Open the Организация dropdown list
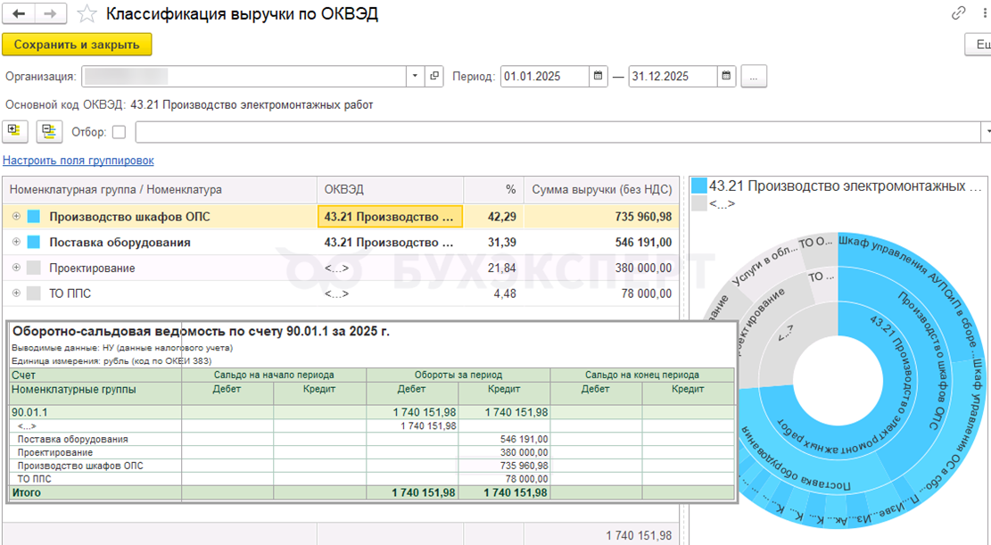Screen dimensions: 991x545 pos(415,77)
